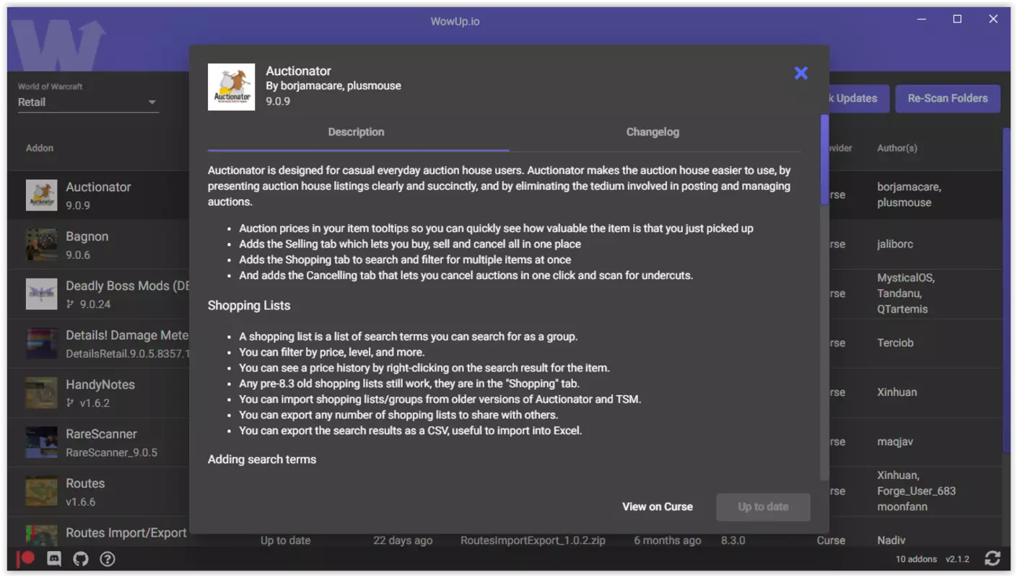Click the Deadly Boss Mods addon icon
This screenshot has width=1017, height=577.
click(x=41, y=294)
